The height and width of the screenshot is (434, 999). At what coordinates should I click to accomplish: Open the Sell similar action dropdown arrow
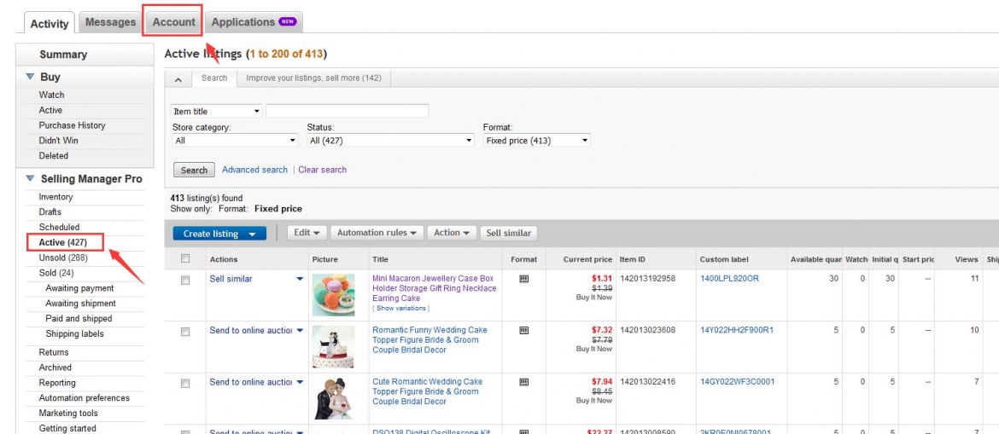click(300, 279)
